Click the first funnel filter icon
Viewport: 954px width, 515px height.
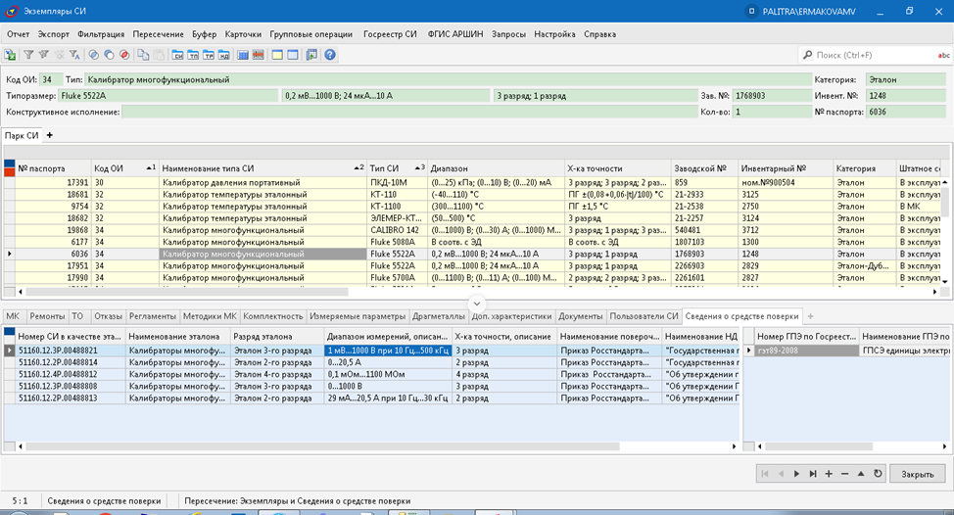click(x=28, y=55)
